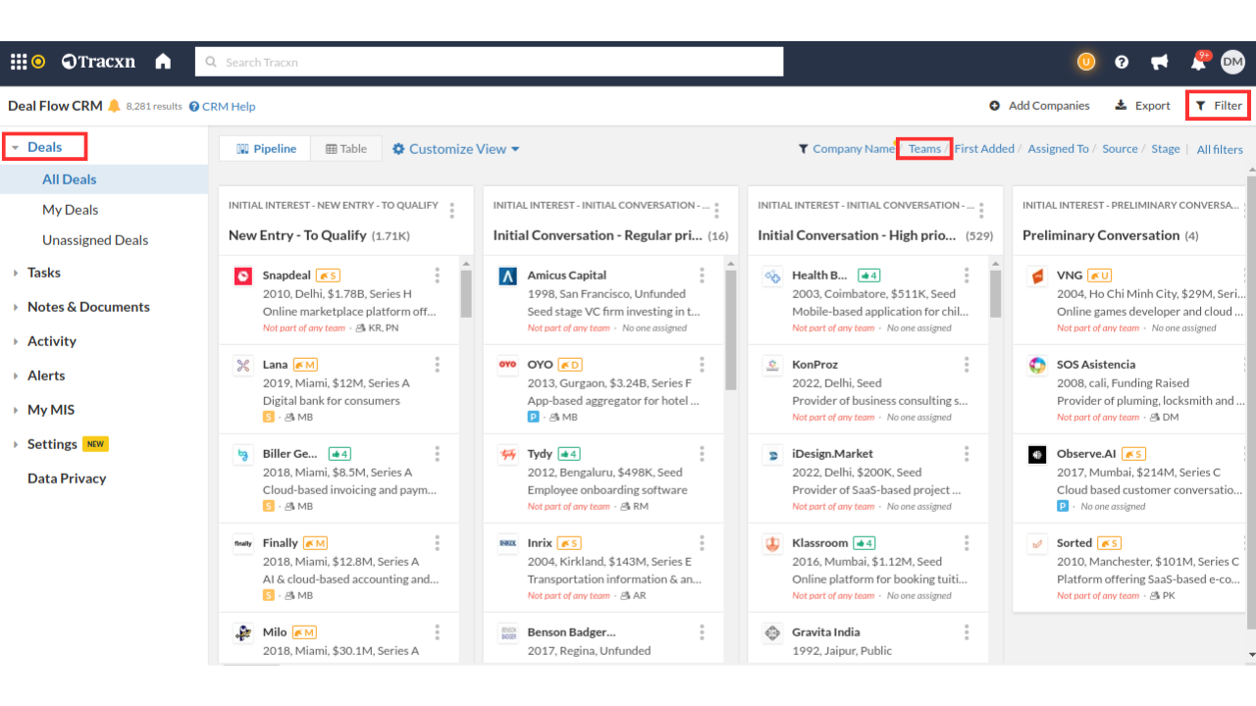Switch to Pipeline view
Viewport: 1256px width, 706px height.
click(x=266, y=149)
